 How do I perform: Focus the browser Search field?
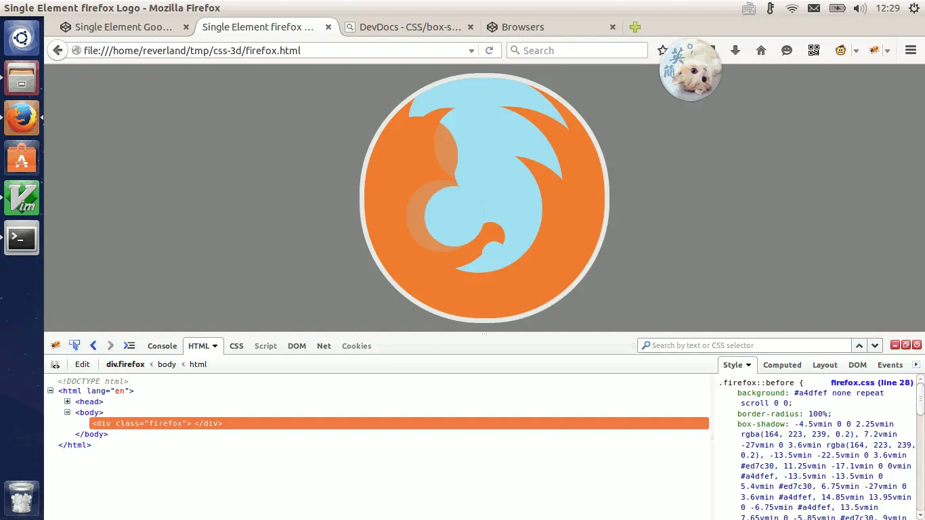[577, 51]
